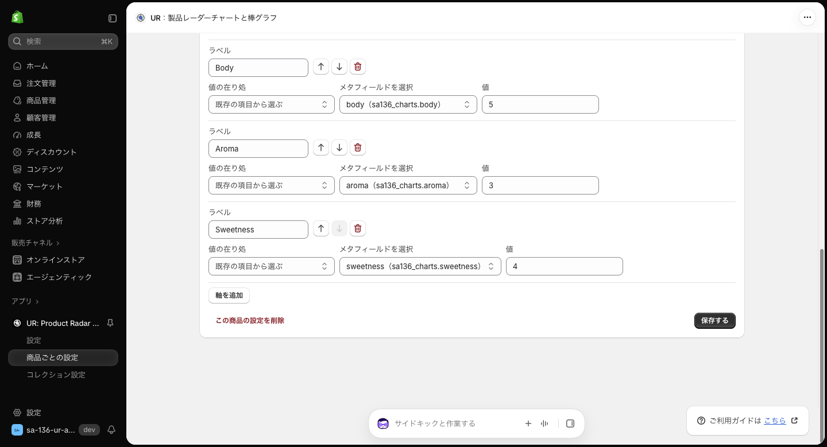Move the Sweetness axis up
827x447 pixels.
click(321, 229)
